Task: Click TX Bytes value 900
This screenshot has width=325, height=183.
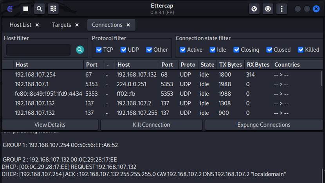Action: pyautogui.click(x=224, y=113)
